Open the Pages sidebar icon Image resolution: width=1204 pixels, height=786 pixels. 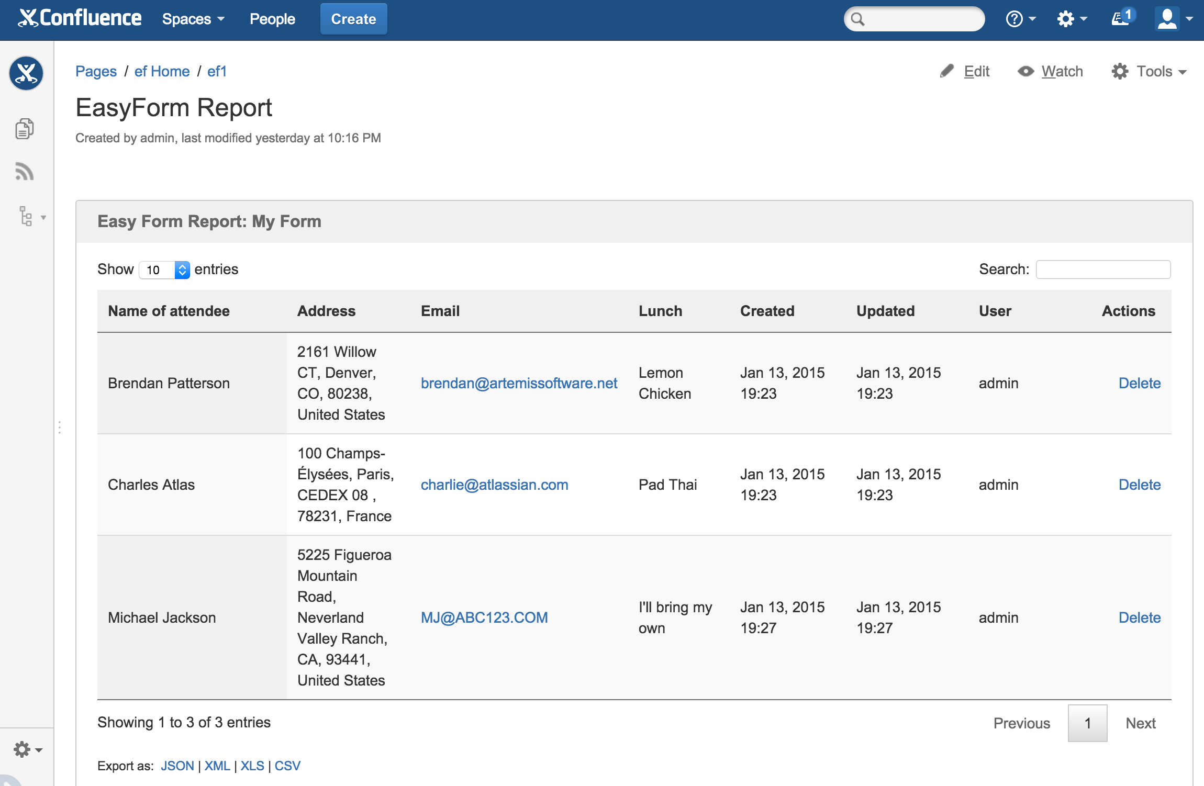[24, 128]
